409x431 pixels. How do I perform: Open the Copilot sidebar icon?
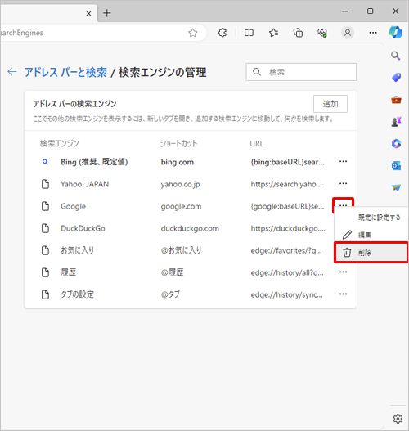coord(396,32)
